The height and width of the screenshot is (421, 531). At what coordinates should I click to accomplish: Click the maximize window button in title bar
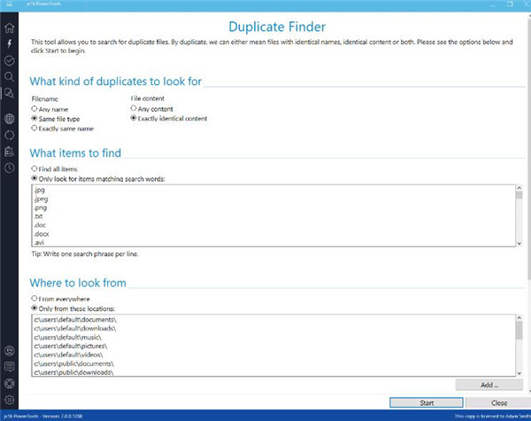pos(510,4)
